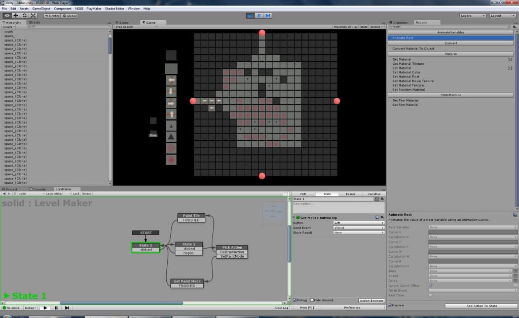The width and height of the screenshot is (519, 318).
Task: Open the Action Browser
Action: (x=371, y=301)
